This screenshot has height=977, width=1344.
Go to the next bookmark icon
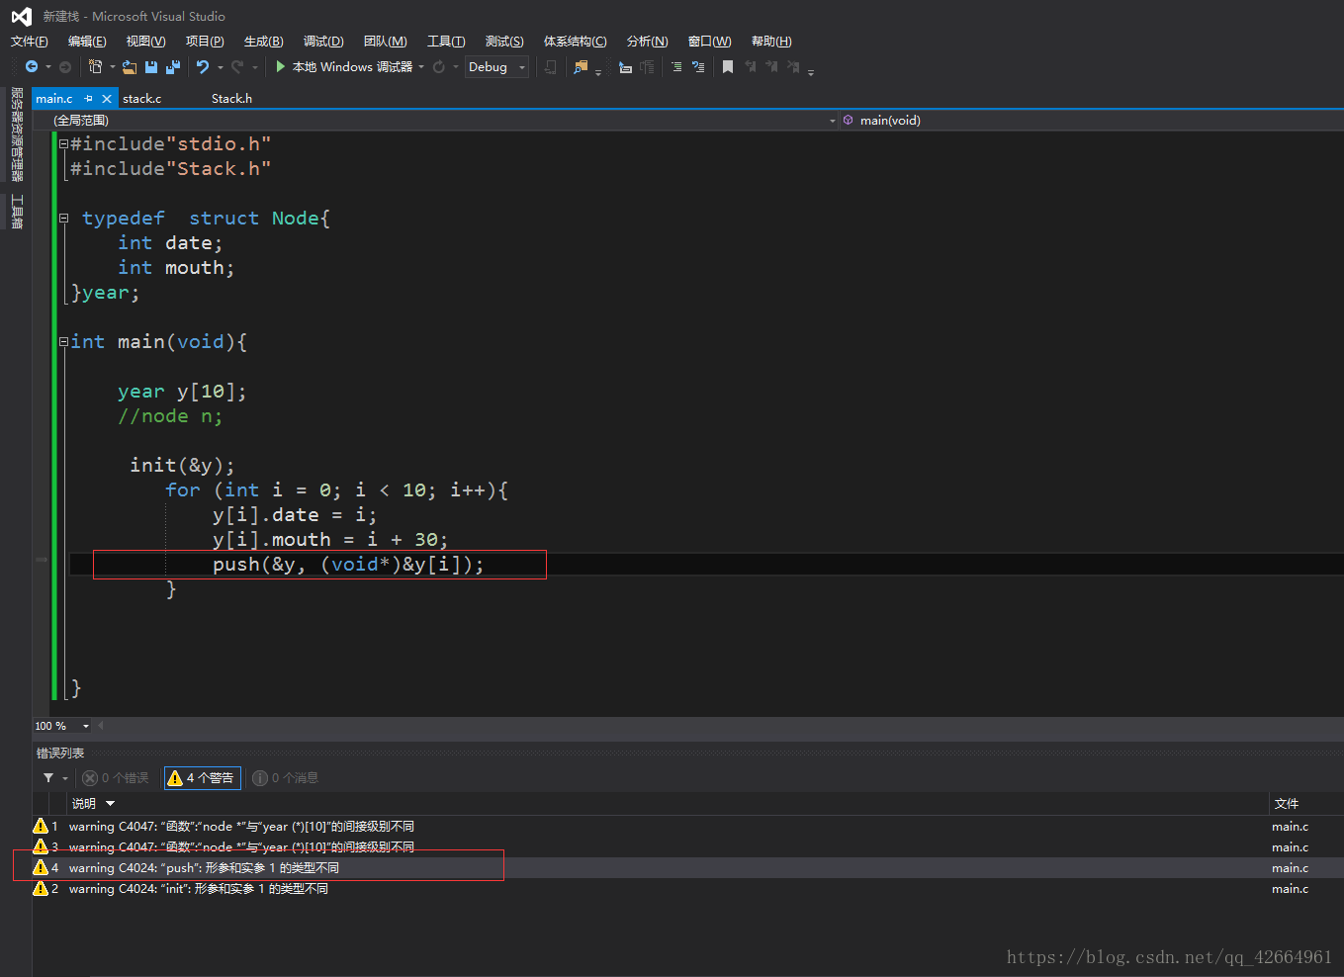tap(771, 66)
